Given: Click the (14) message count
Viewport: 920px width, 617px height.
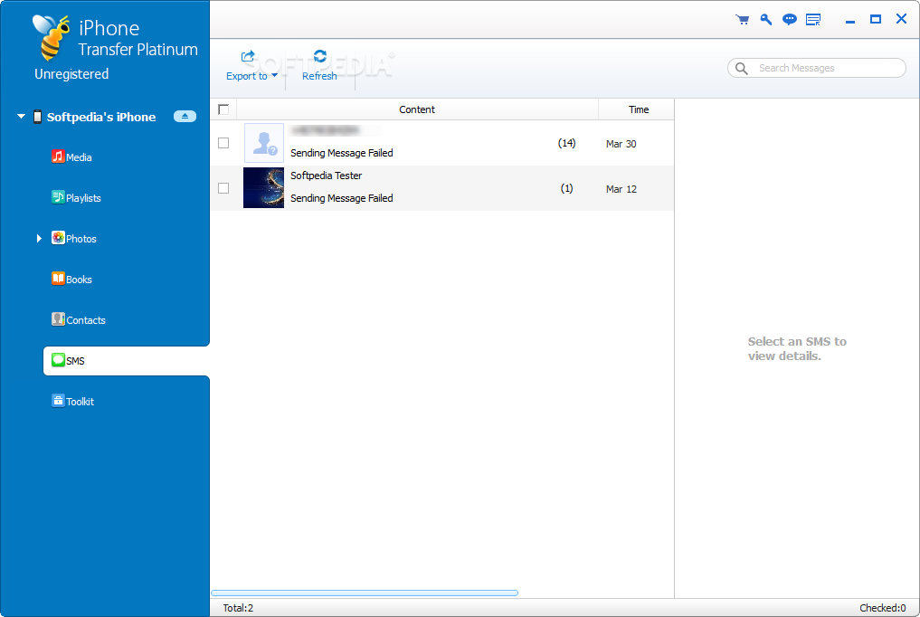Looking at the screenshot, I should 566,143.
